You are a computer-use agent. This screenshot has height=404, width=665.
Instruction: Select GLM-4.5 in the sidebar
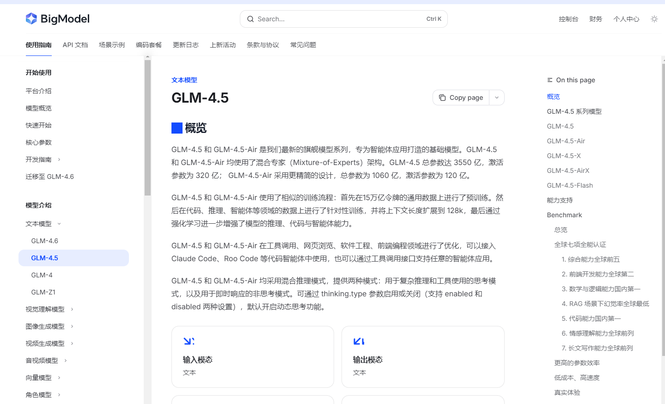click(x=73, y=258)
